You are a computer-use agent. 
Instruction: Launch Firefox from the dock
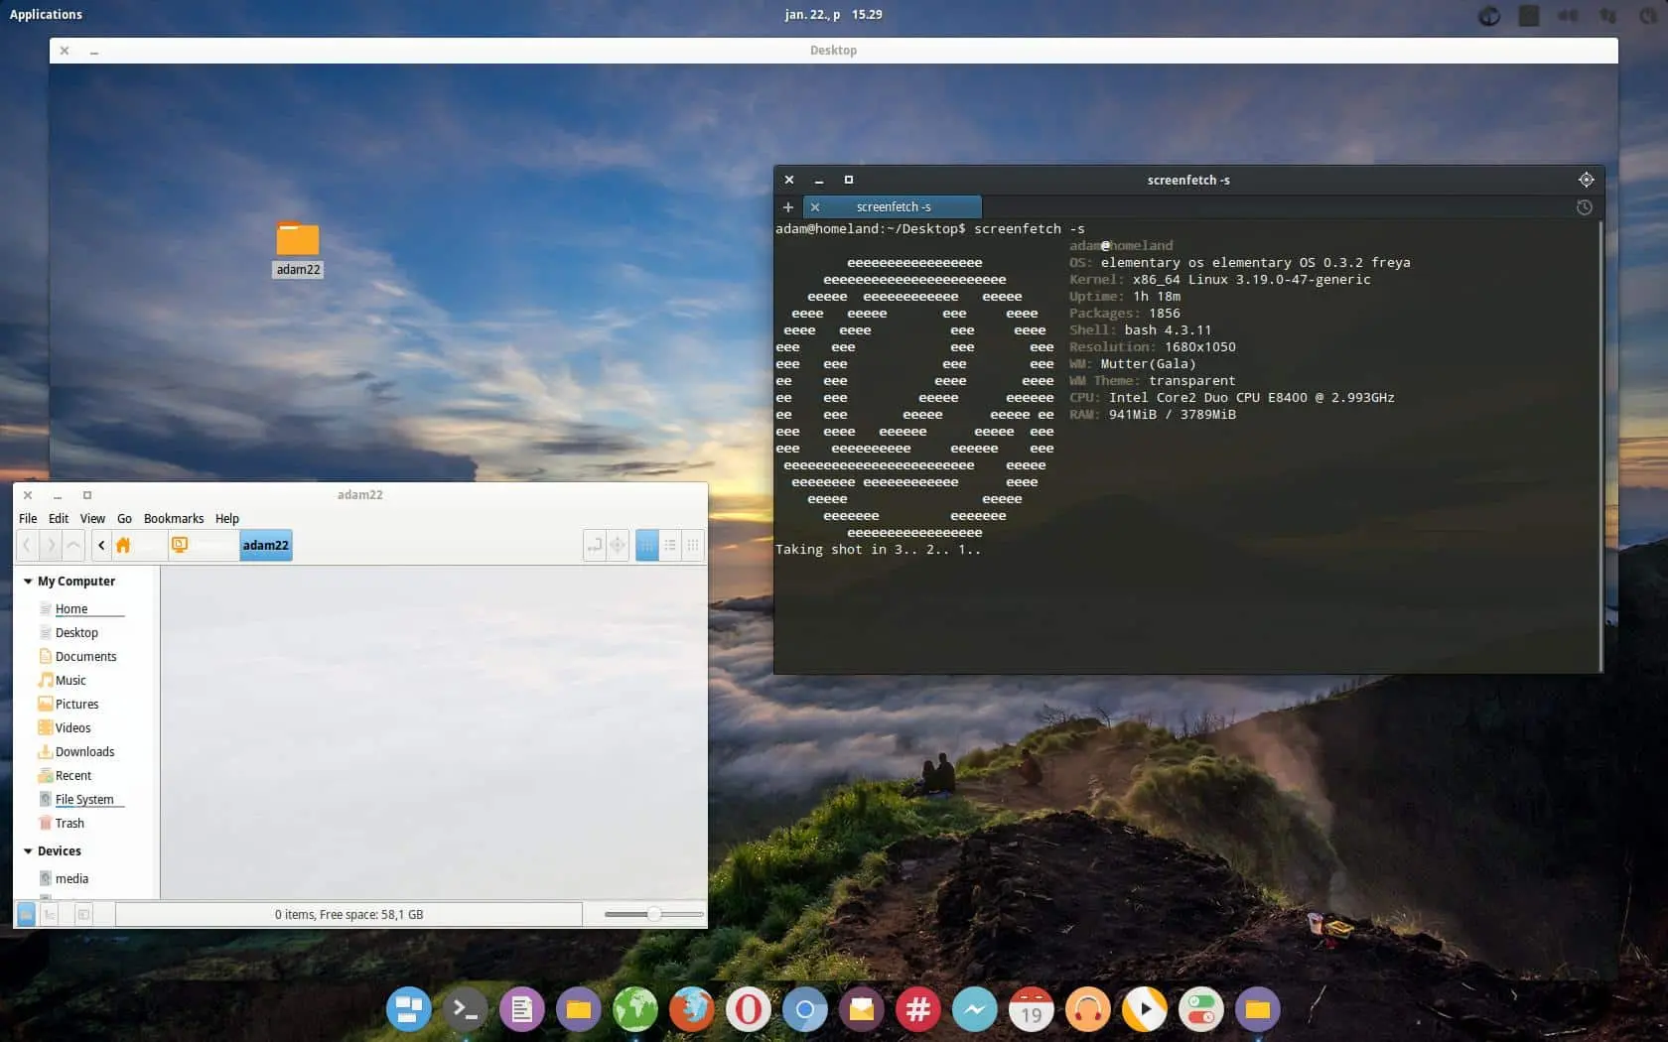[692, 1009]
